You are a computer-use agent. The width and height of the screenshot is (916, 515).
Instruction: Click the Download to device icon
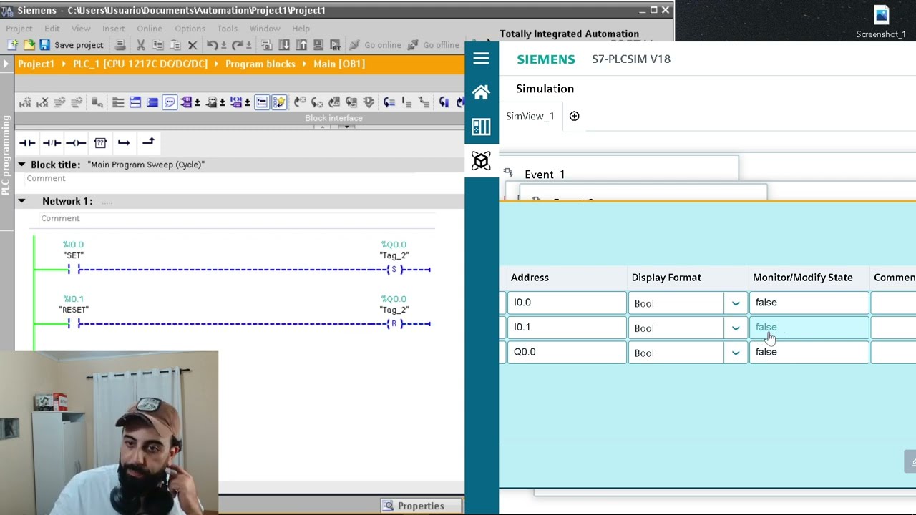click(284, 45)
